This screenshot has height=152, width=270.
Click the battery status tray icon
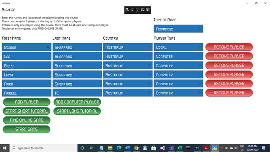227,148
